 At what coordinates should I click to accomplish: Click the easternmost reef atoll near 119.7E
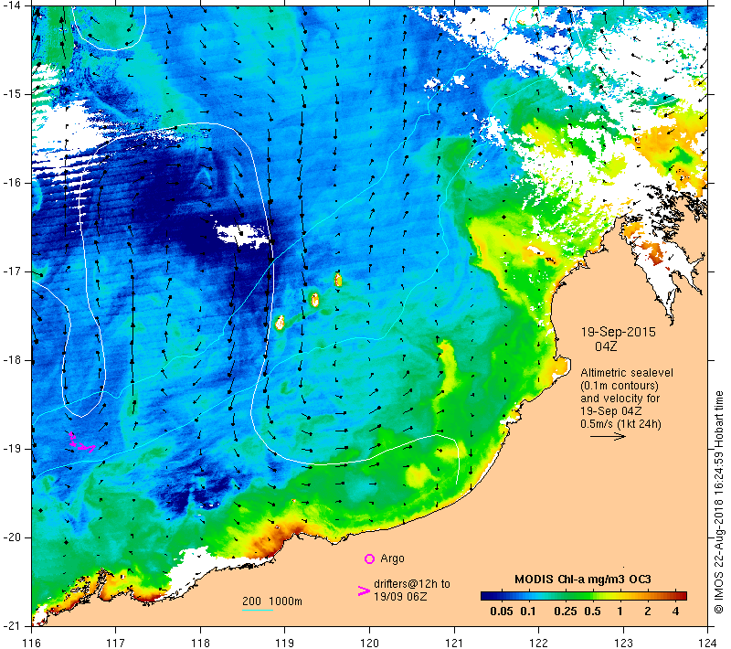tap(338, 280)
